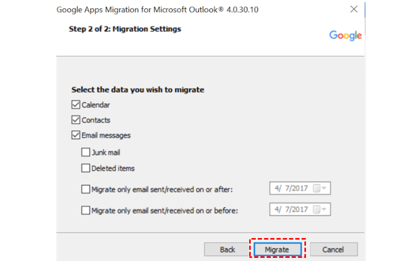Click the calendar icon in 'on or after' date picker
The image size is (417, 261).
315,189
